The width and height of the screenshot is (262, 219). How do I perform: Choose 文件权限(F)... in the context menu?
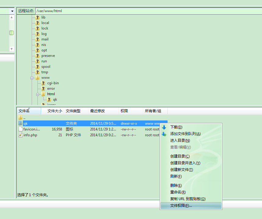point(191,206)
